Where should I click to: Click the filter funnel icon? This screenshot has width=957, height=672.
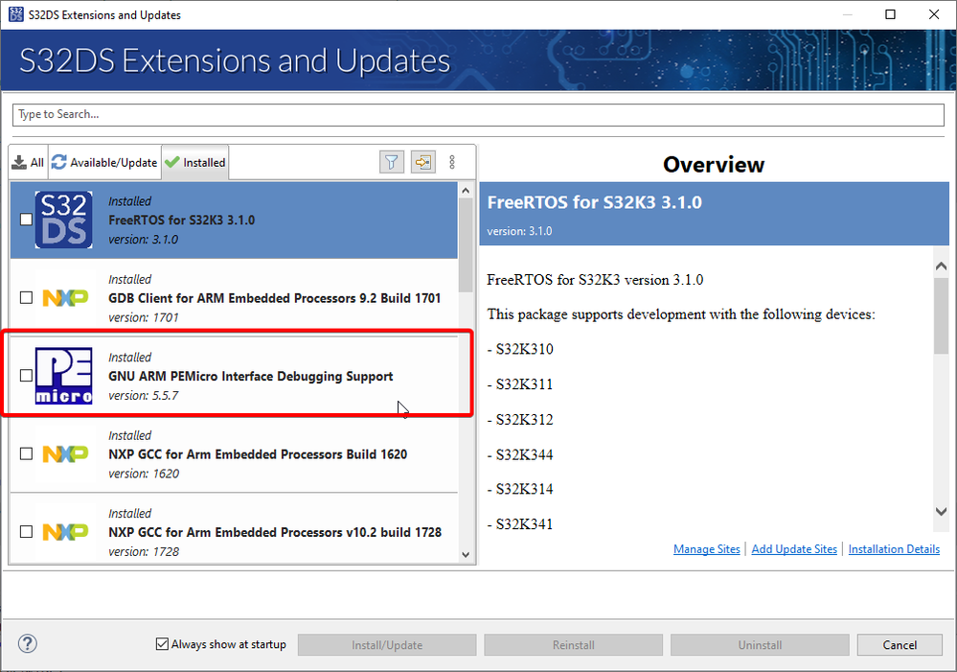(391, 162)
